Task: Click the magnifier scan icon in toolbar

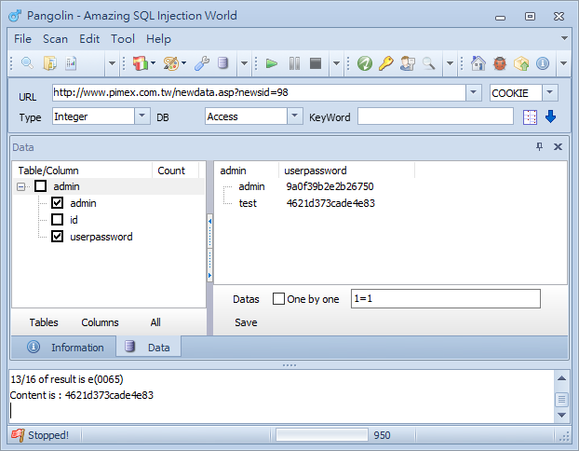Action: pos(27,63)
